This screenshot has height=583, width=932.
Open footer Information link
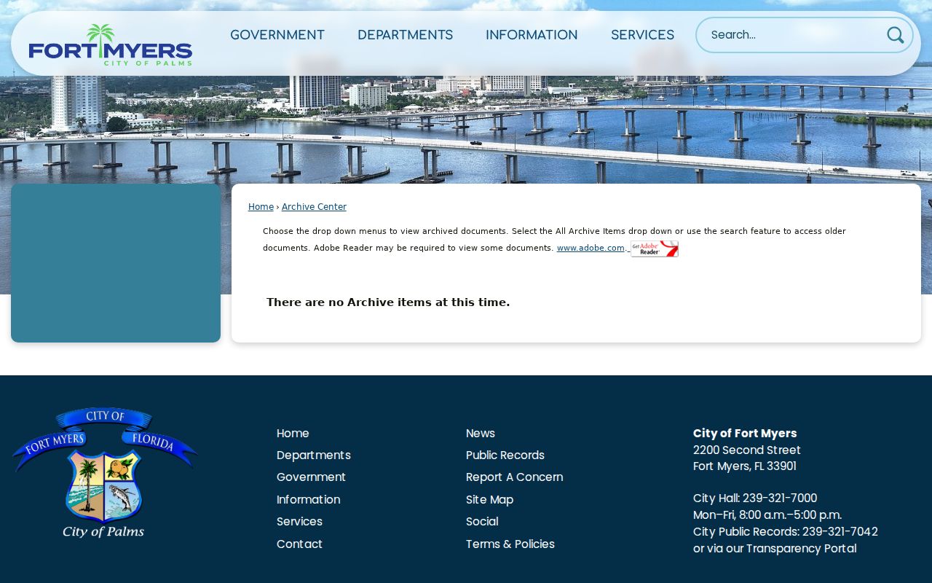coord(308,499)
